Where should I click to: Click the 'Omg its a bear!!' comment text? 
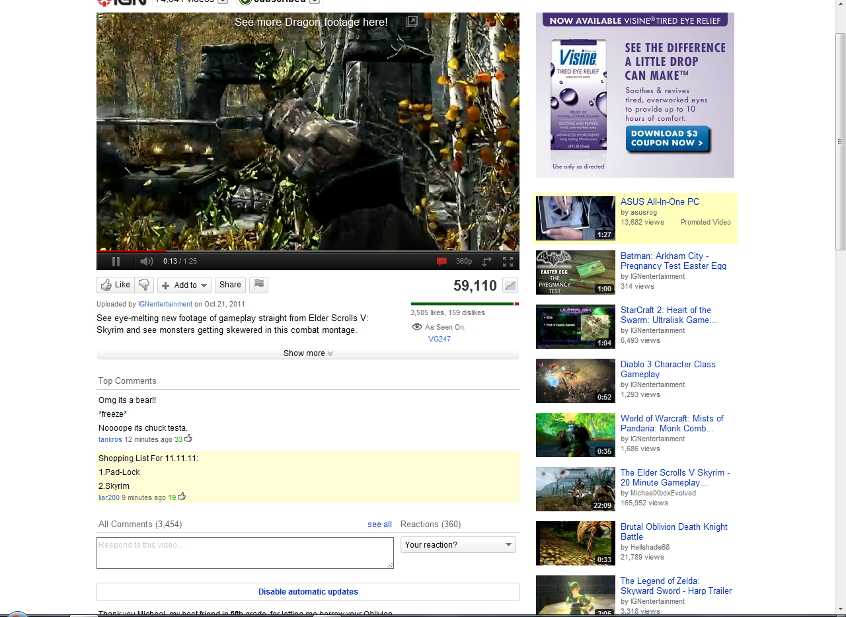tap(127, 400)
